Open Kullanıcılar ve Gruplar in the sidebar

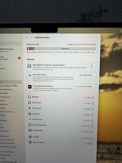pyautogui.click(x=9, y=147)
